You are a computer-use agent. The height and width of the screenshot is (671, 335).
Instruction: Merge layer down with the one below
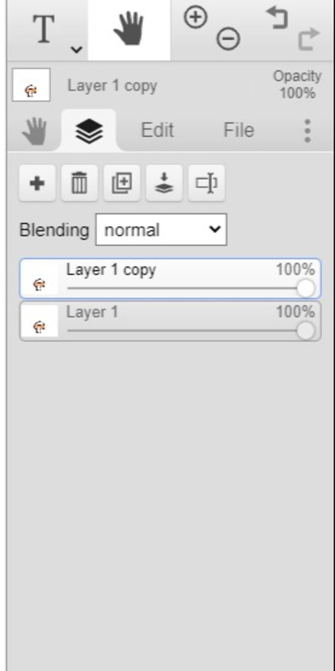tap(164, 183)
